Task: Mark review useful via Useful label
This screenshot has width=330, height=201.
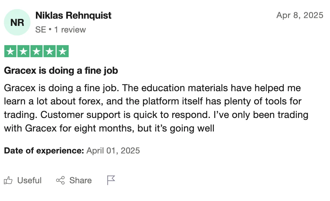Action: pos(30,181)
